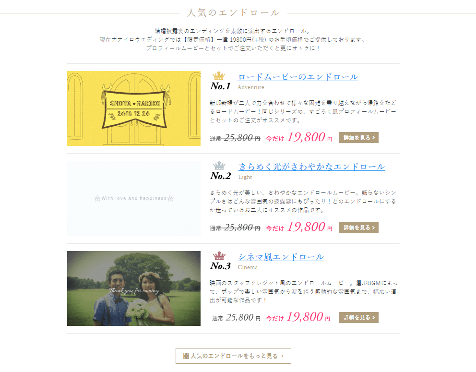
Task: Open the シネマ風エンドロール title link
Action: tap(281, 257)
